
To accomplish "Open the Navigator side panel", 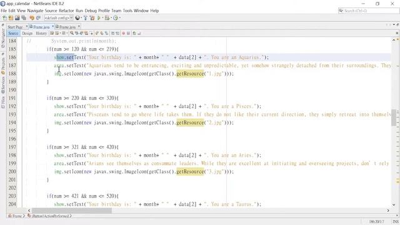I will click(3, 37).
